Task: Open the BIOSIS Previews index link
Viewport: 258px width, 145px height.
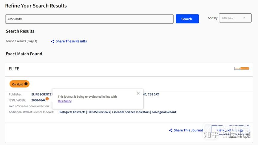Action: coord(98,112)
